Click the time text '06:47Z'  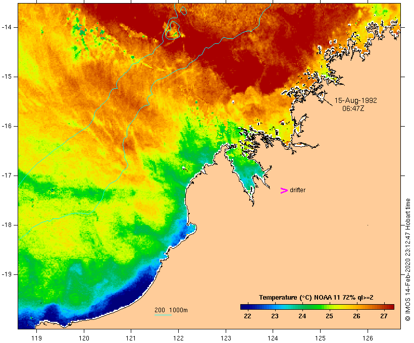(353, 108)
